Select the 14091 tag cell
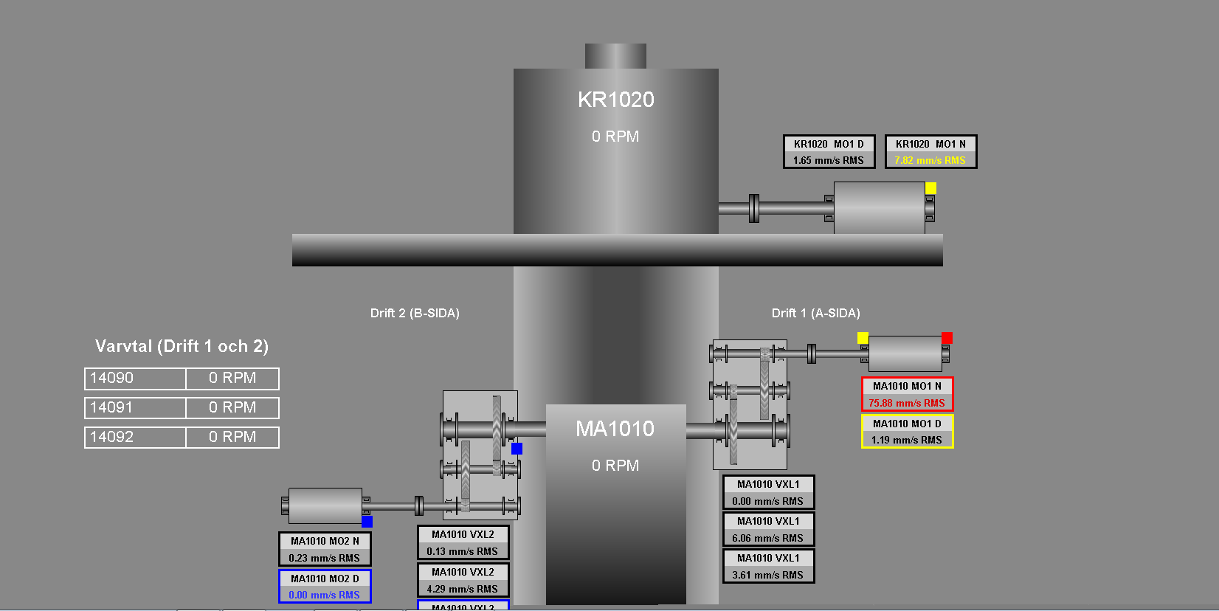 135,408
